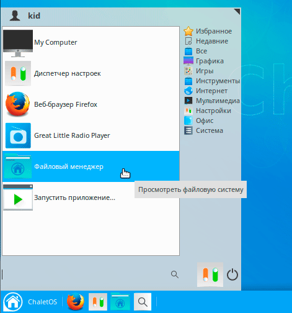
Task: Switch to Недавние category
Action: click(x=206, y=41)
